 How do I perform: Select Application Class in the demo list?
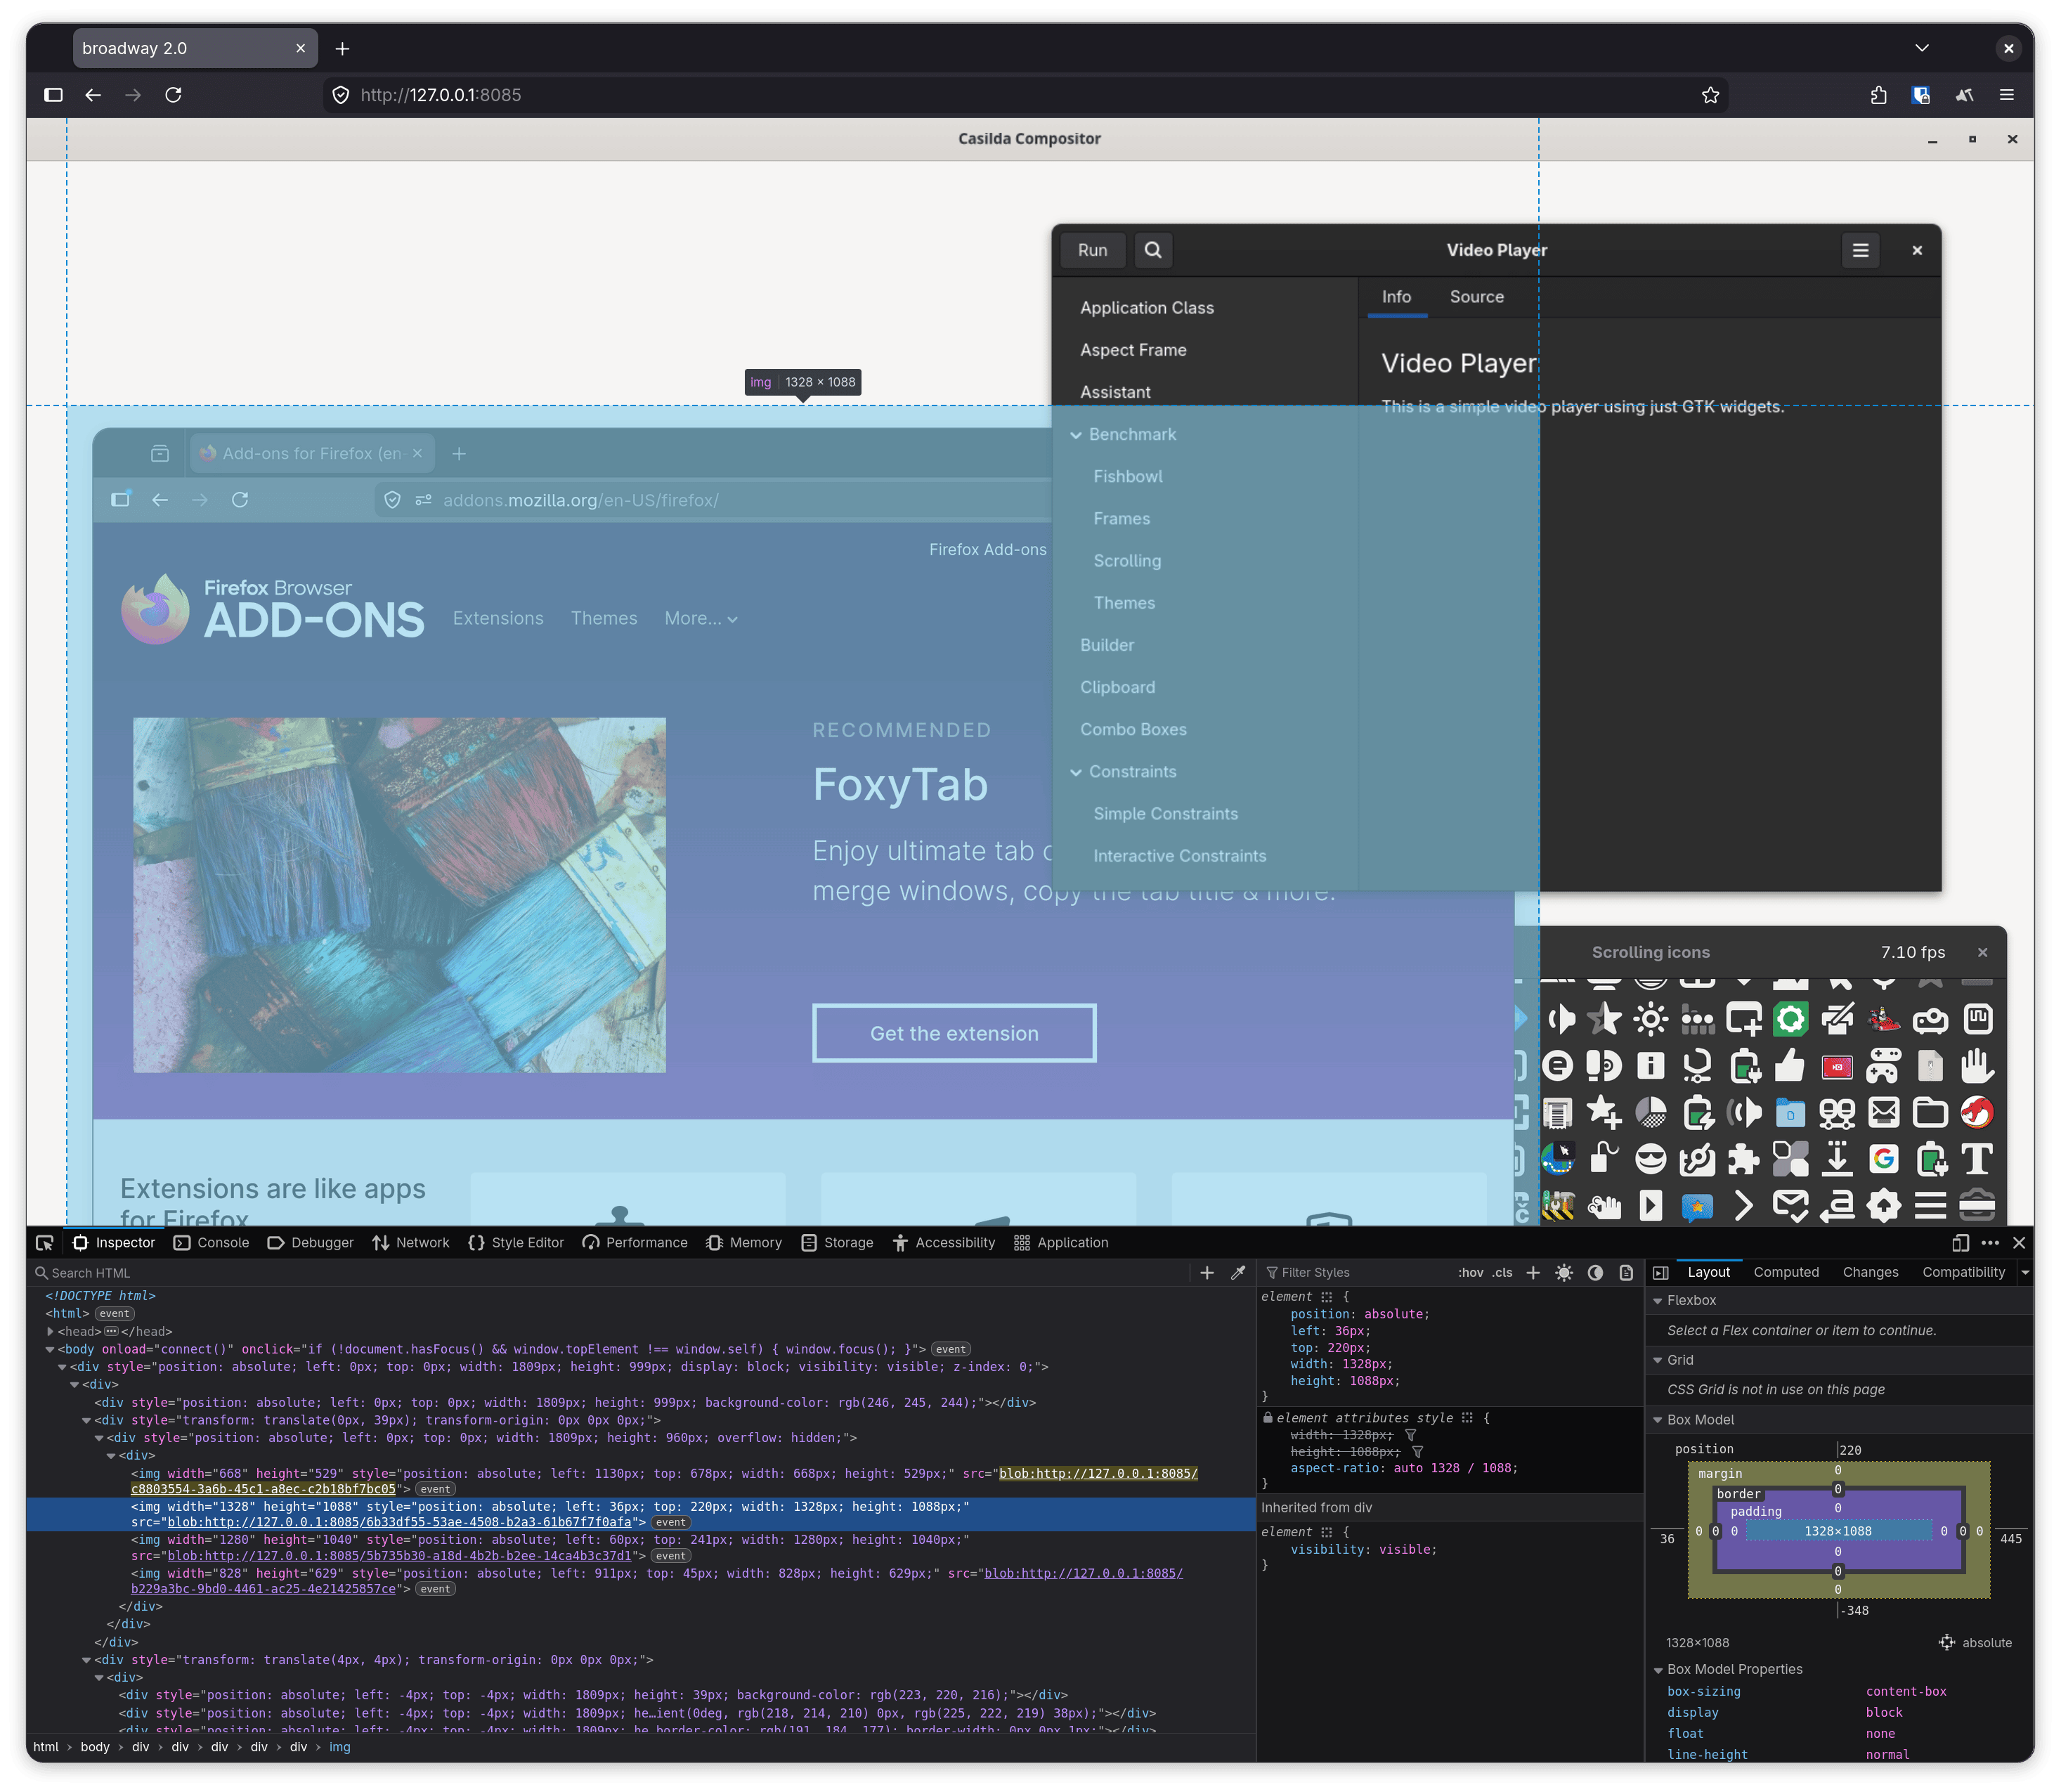1205,308
